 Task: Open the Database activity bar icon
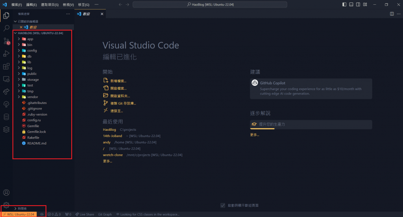(x=6, y=117)
